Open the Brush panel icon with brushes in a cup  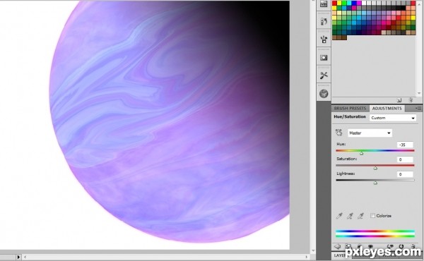coord(324,40)
